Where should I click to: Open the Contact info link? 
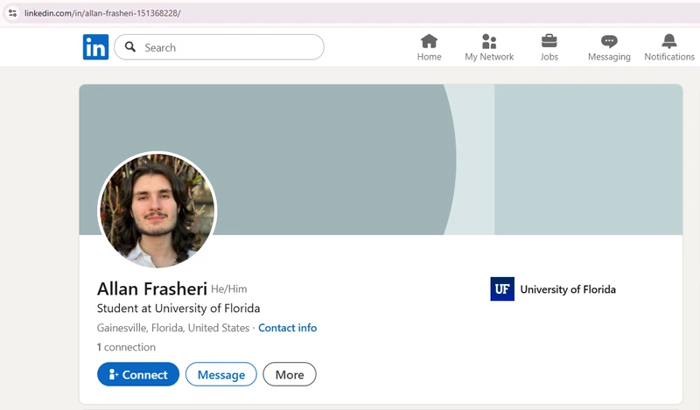click(x=287, y=328)
